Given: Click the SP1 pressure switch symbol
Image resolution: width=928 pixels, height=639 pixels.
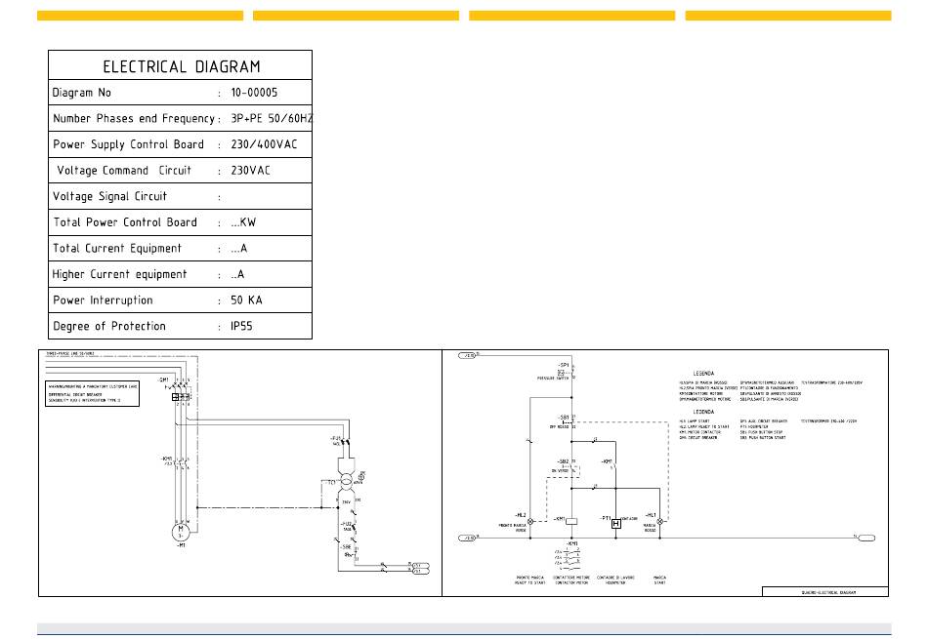Looking at the screenshot, I should [x=567, y=373].
